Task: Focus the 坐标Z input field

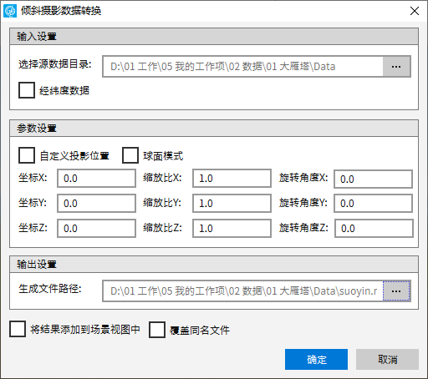Action: [x=96, y=229]
